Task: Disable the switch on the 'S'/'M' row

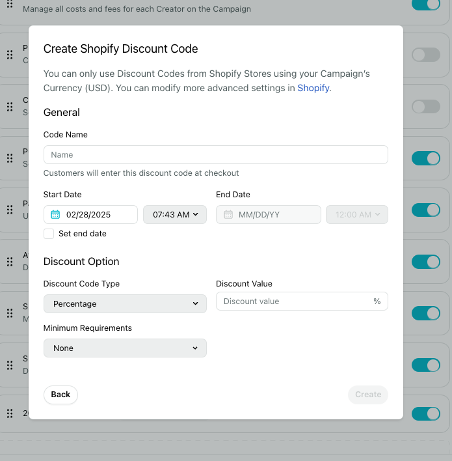Action: point(426,313)
